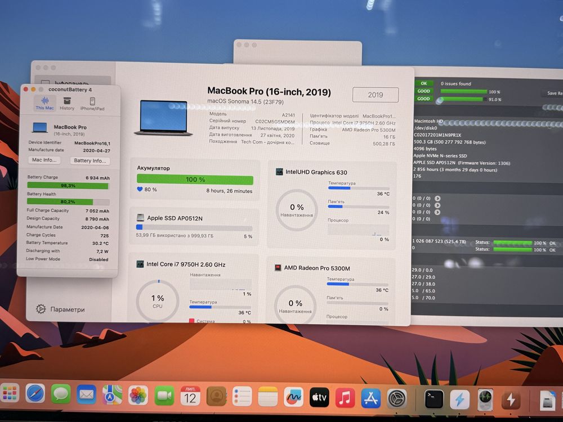
Task: Open Photos from the Dock
Action: [138, 395]
